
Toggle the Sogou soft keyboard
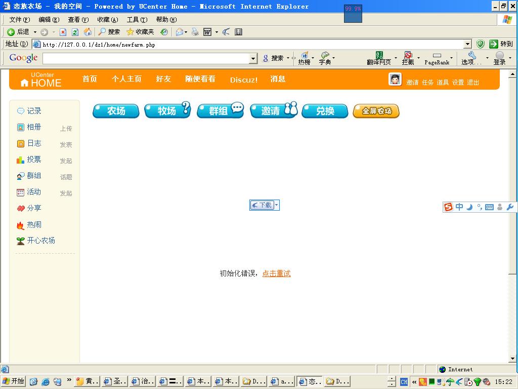click(489, 207)
